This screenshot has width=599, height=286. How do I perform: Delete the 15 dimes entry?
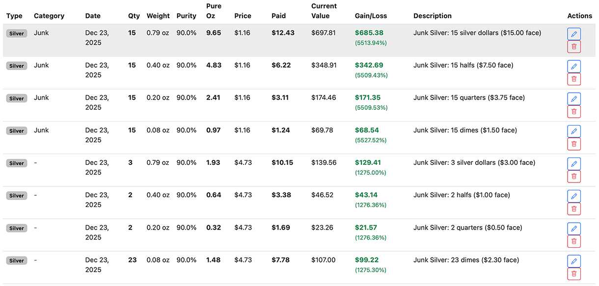(574, 144)
